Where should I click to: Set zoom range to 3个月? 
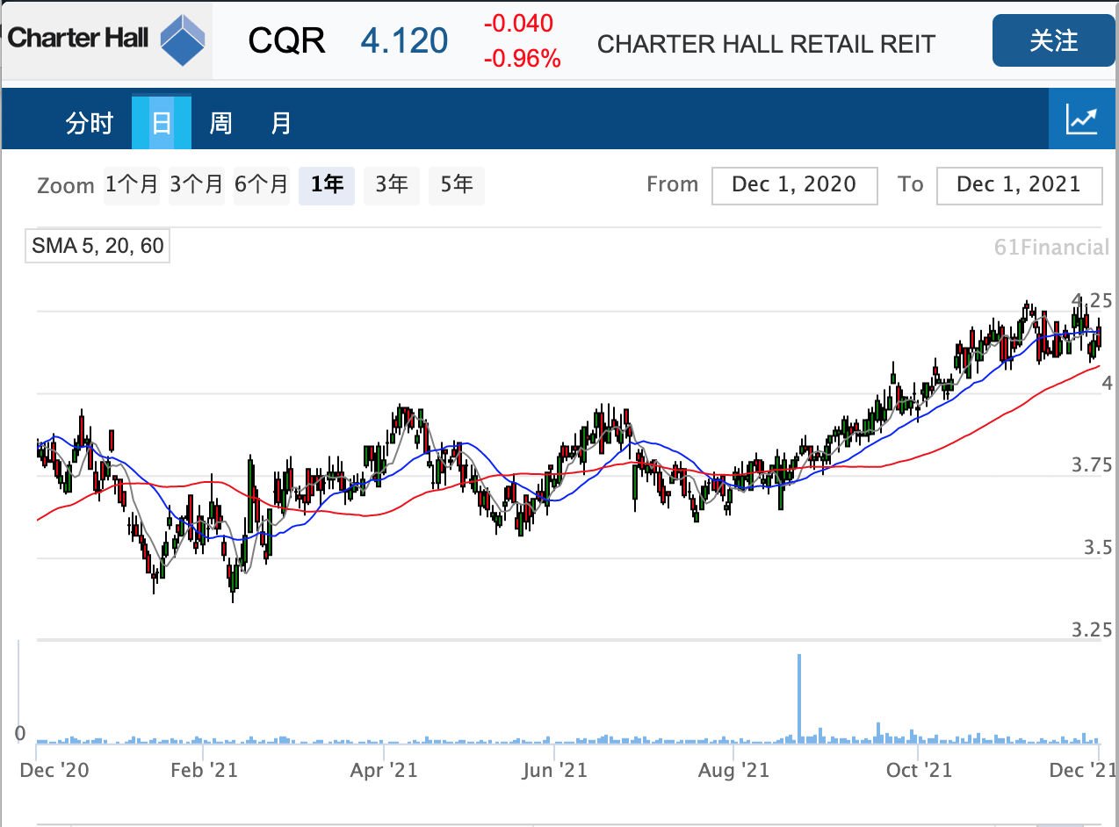pos(197,185)
